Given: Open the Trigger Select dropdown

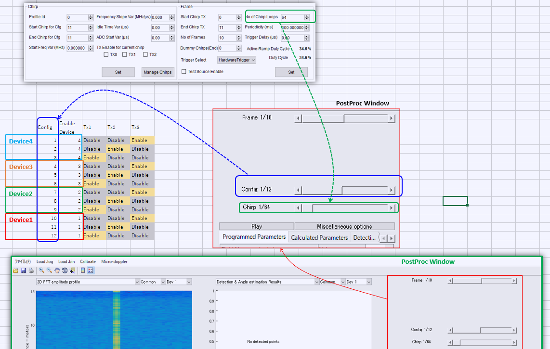Looking at the screenshot, I should point(236,60).
